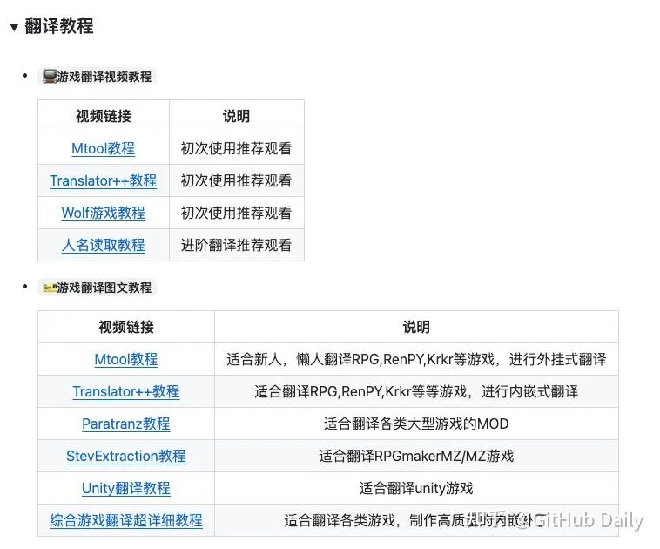Click 说明 header in video tutorial table
This screenshot has width=660, height=549.
coord(236,116)
